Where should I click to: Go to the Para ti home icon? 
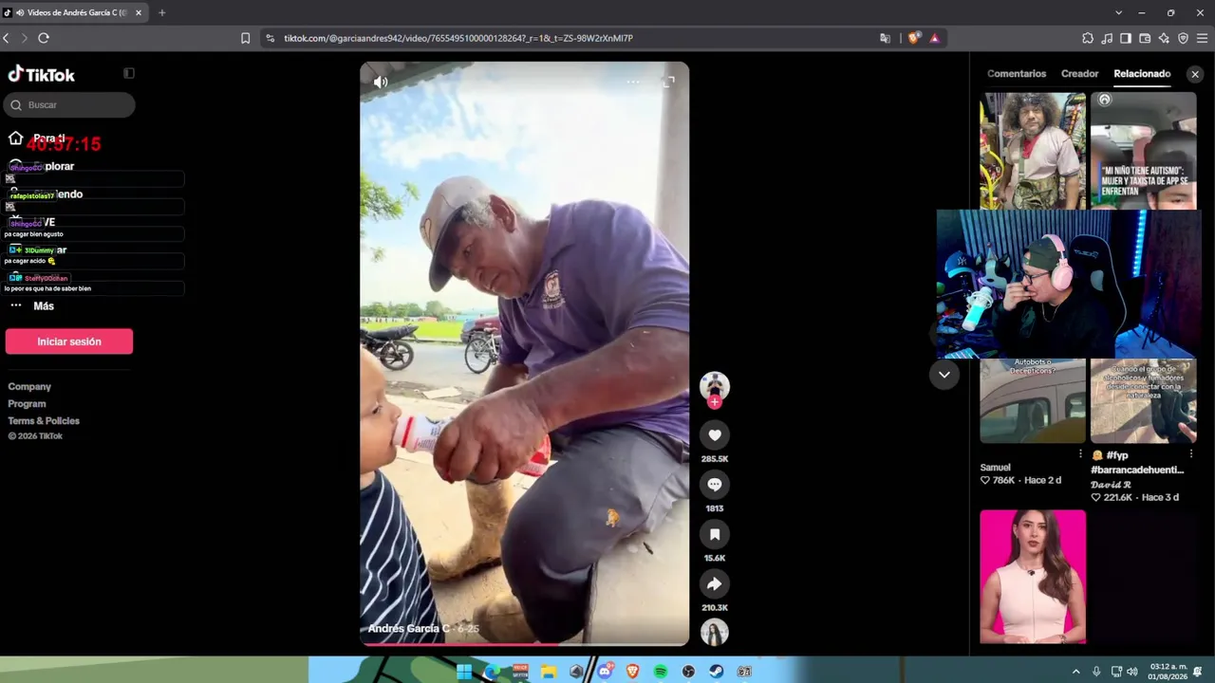click(15, 138)
